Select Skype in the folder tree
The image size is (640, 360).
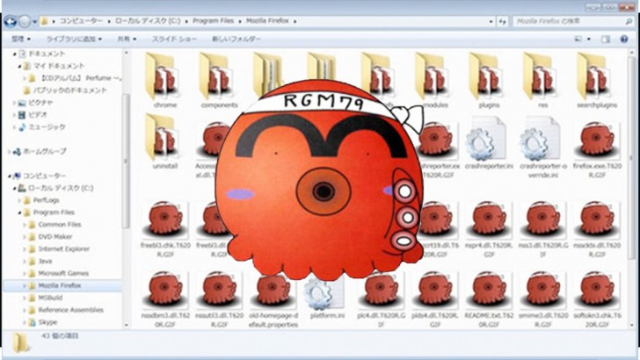click(x=47, y=322)
